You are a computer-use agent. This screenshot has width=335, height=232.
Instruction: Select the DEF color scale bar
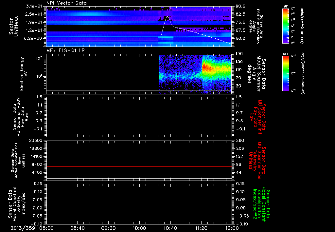click(285, 73)
